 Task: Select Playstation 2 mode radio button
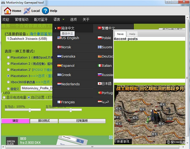tap(8, 64)
